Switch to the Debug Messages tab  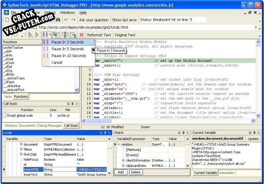(x=50, y=125)
